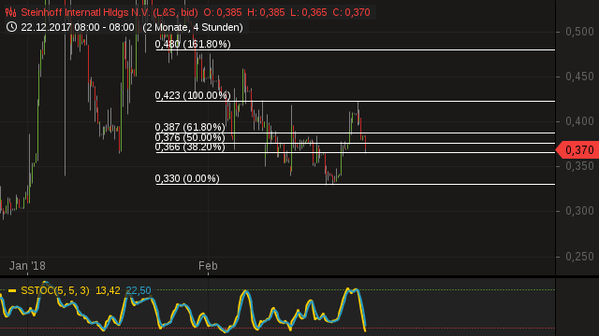Click the Jan '18 time axis label
The width and height of the screenshot is (599, 336).
(x=27, y=265)
